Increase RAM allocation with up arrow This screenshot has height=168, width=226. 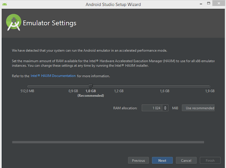pos(165,106)
